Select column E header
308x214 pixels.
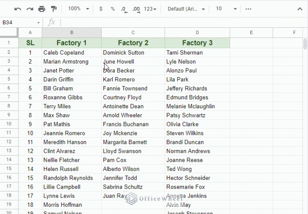[251, 33]
